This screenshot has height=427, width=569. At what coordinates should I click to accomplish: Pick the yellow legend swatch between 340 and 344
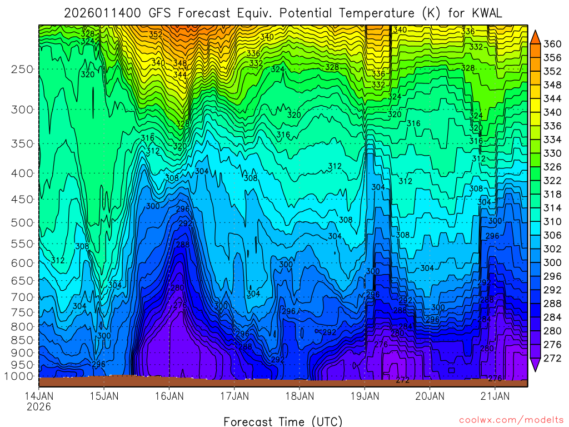coord(535,105)
